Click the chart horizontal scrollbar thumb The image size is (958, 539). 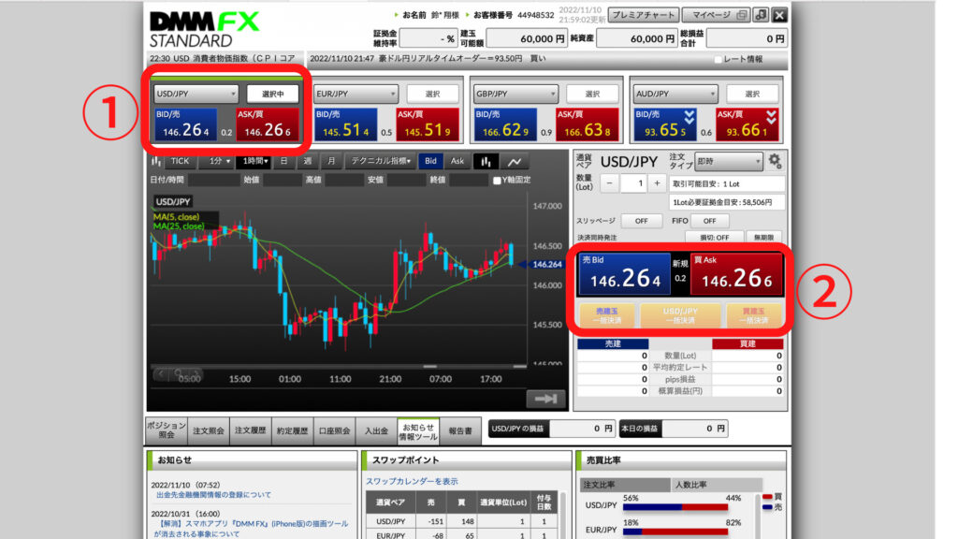tap(430, 367)
